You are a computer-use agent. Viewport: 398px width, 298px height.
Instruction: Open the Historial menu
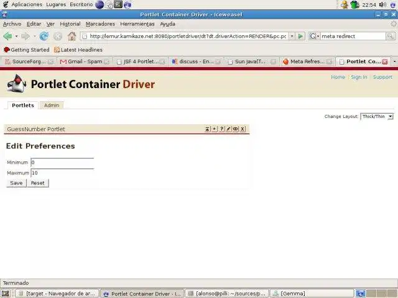tap(70, 24)
